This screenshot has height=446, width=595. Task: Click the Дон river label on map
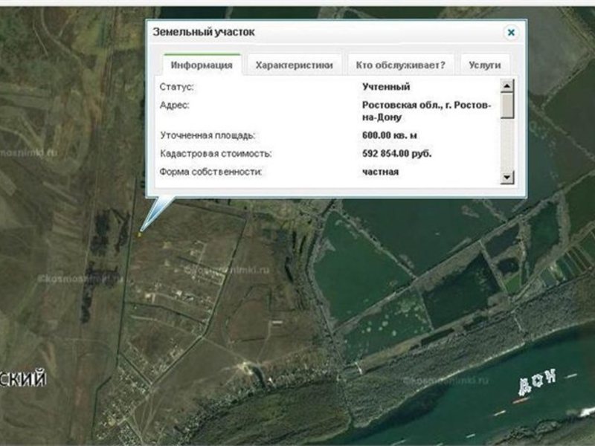(537, 382)
